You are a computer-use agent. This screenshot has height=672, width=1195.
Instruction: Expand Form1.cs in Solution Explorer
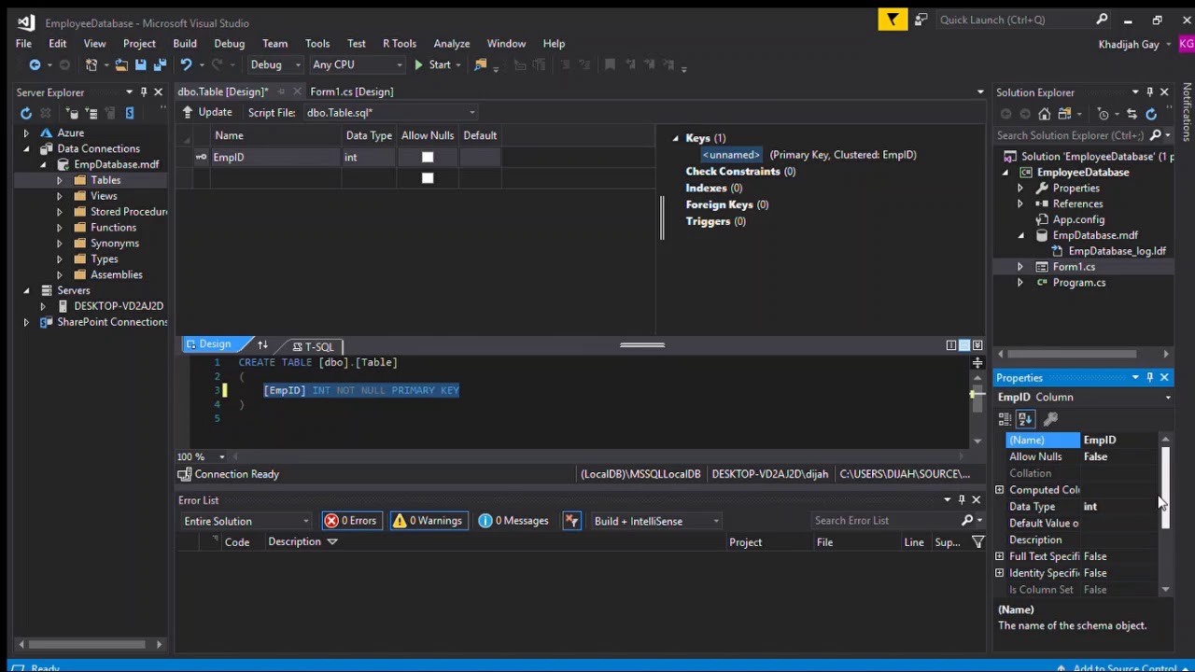(x=1019, y=267)
